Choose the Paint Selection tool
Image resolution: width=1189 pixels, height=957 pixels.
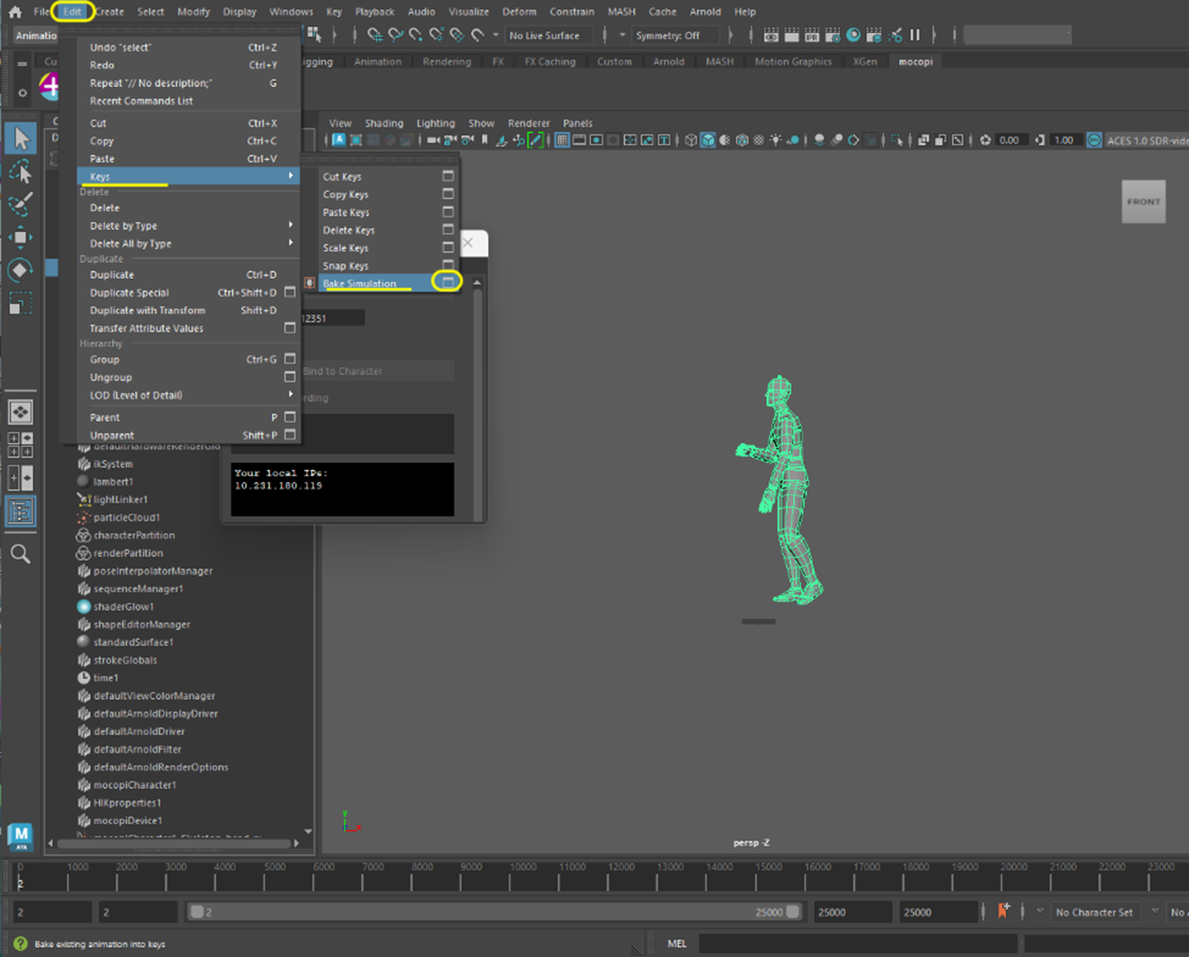[21, 204]
